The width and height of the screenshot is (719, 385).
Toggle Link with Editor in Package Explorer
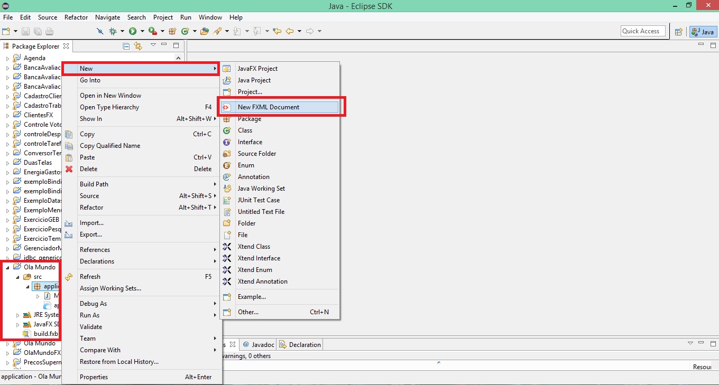138,46
